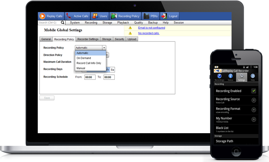Open the Storage menu in menu bar
This screenshot has width=269, height=162.
coord(107,23)
